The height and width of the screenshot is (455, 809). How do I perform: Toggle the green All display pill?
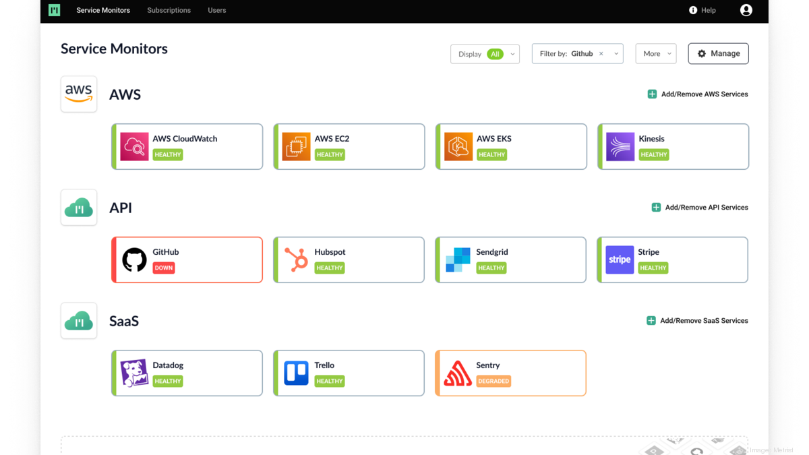click(495, 54)
